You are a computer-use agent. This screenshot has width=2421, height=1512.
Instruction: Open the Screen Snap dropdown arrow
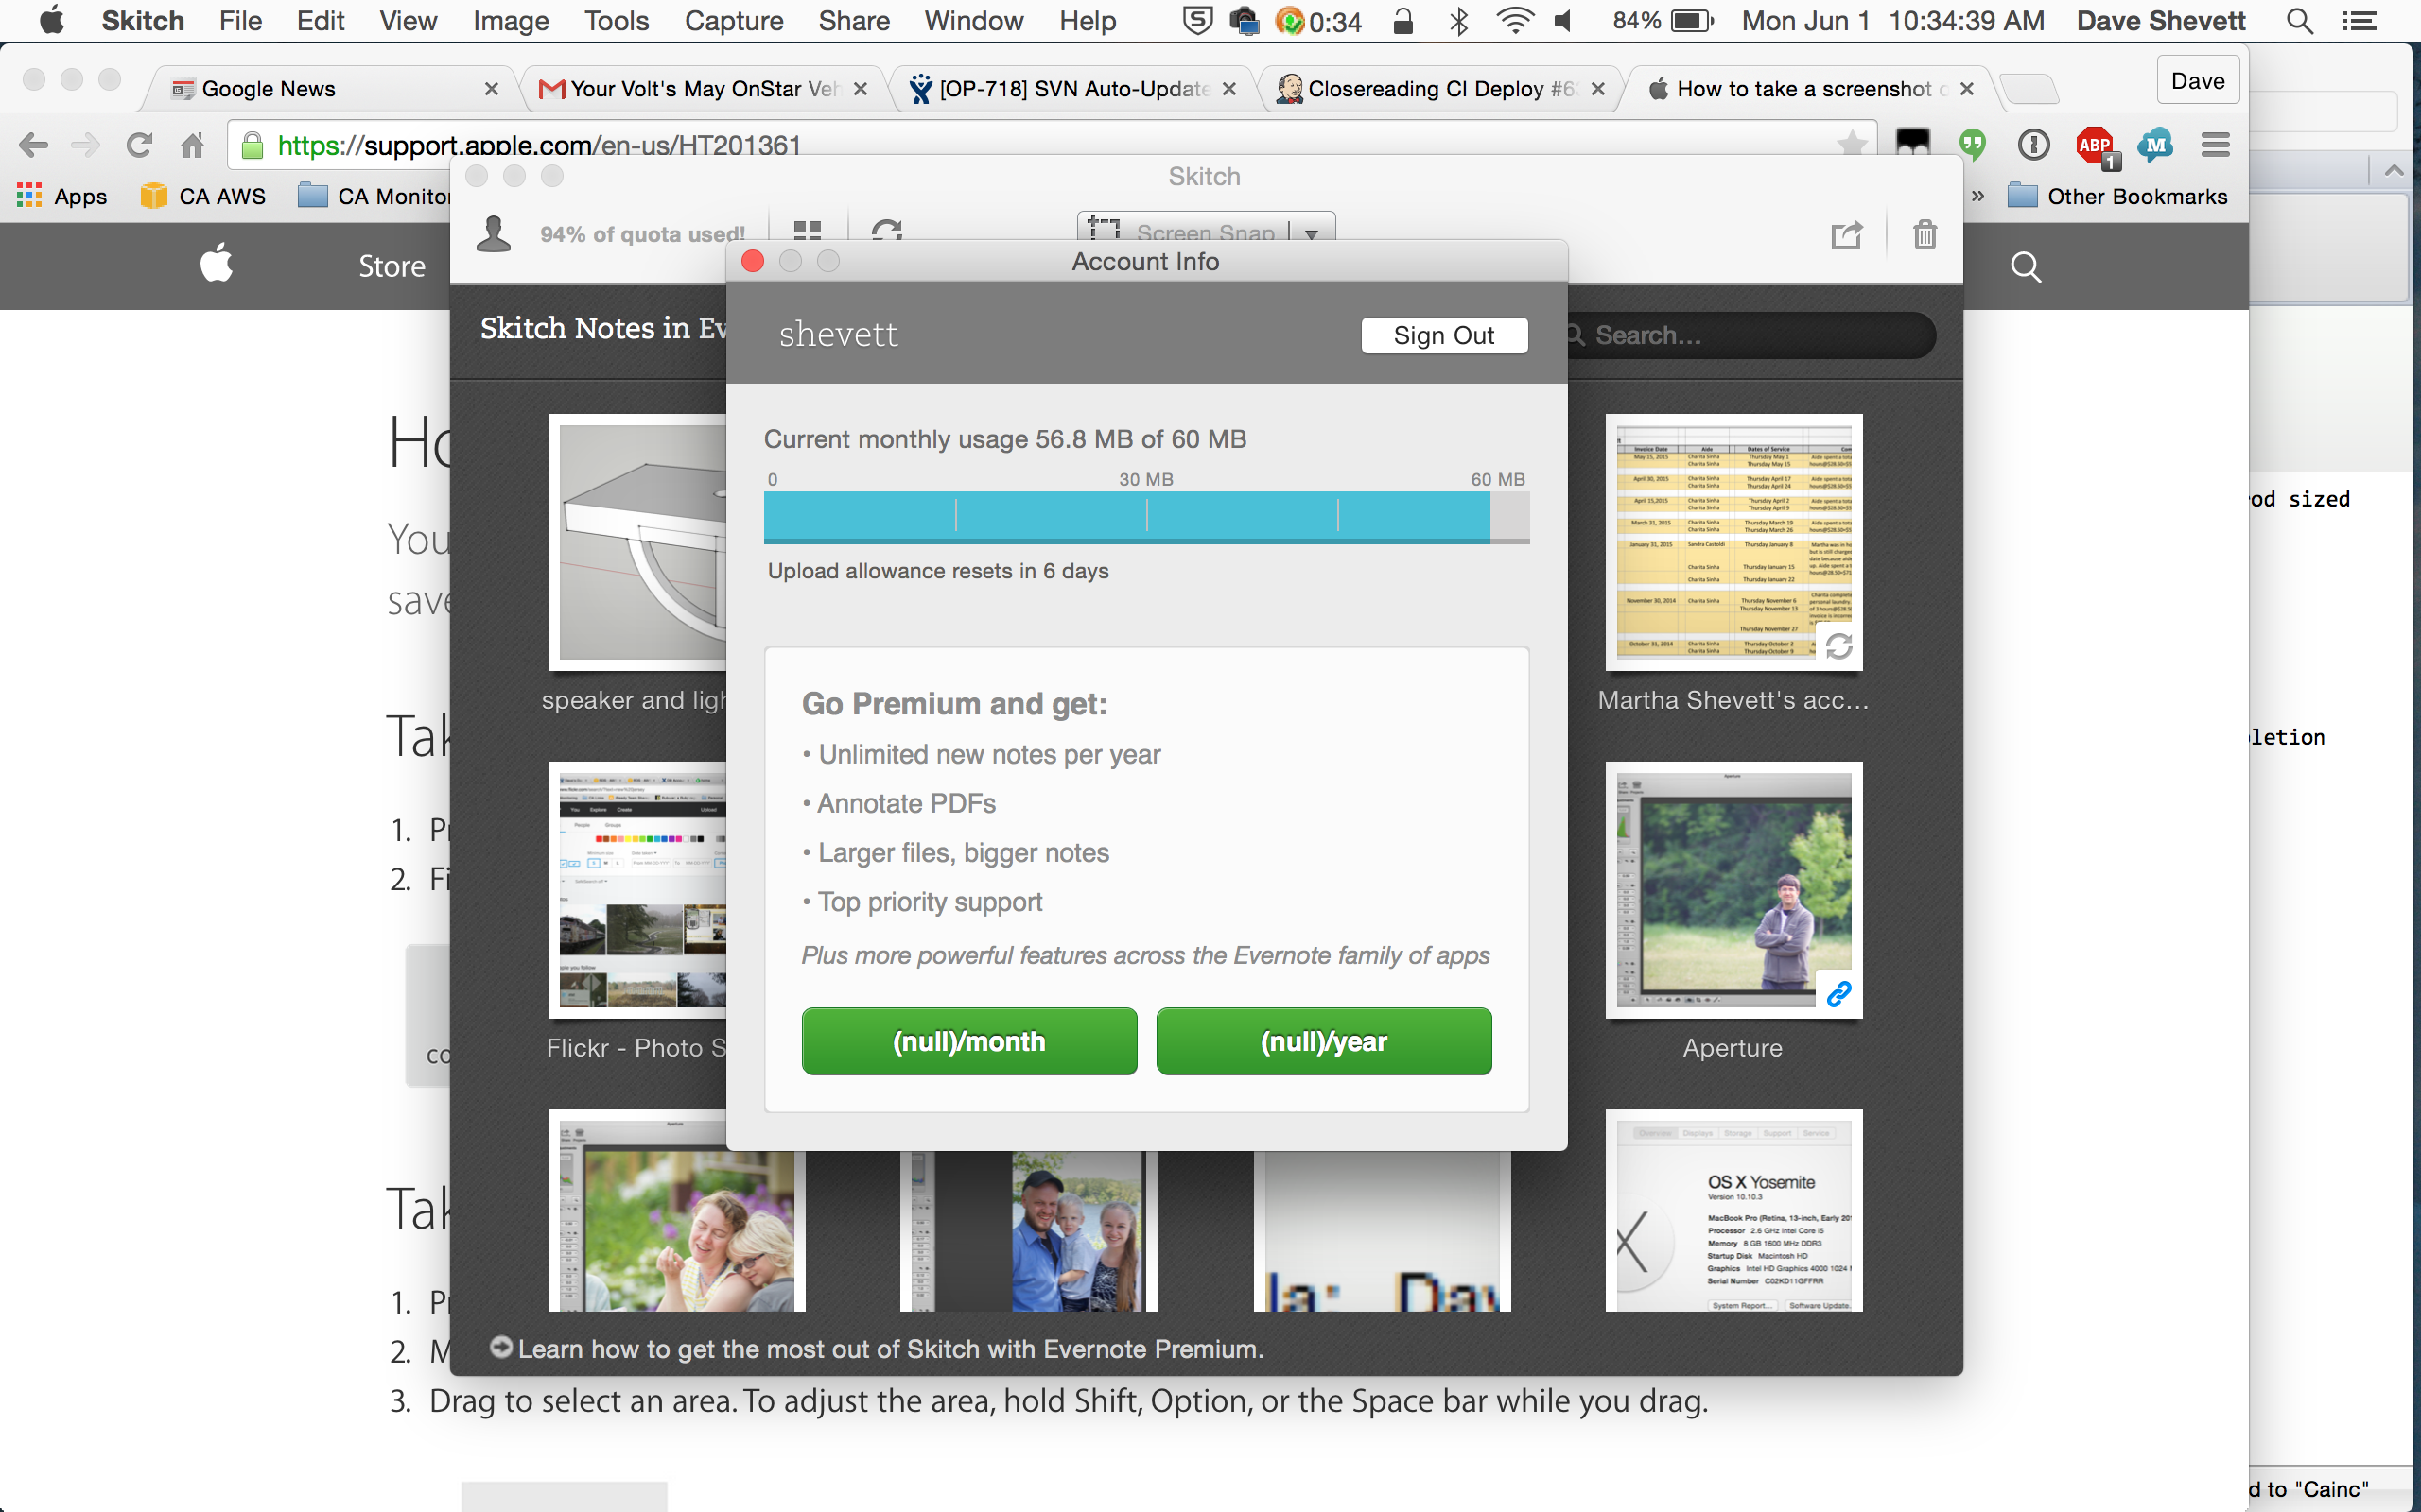pyautogui.click(x=1312, y=232)
